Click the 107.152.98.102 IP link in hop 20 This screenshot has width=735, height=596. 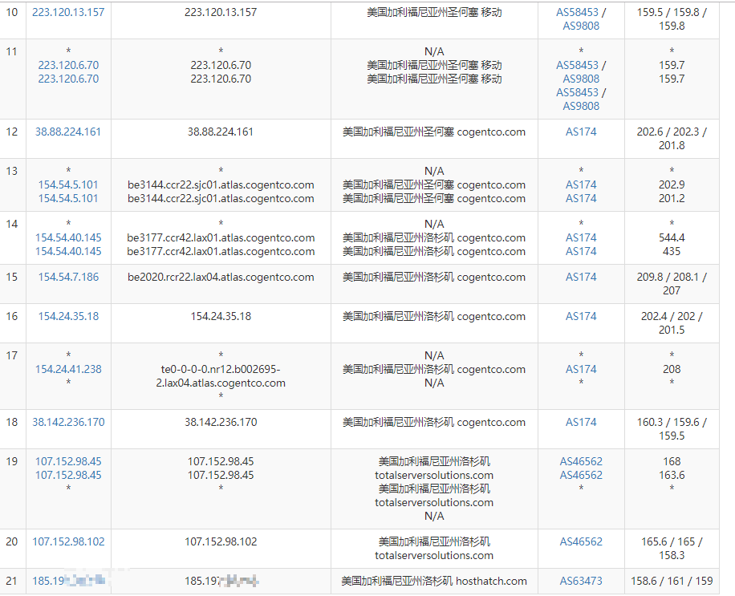(x=68, y=541)
